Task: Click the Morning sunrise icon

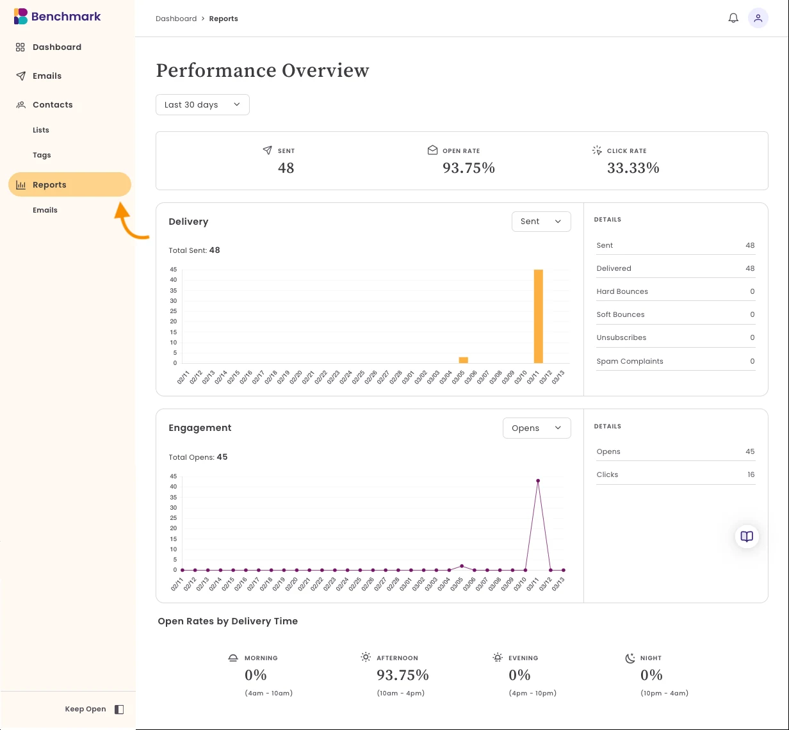Action: 234,658
